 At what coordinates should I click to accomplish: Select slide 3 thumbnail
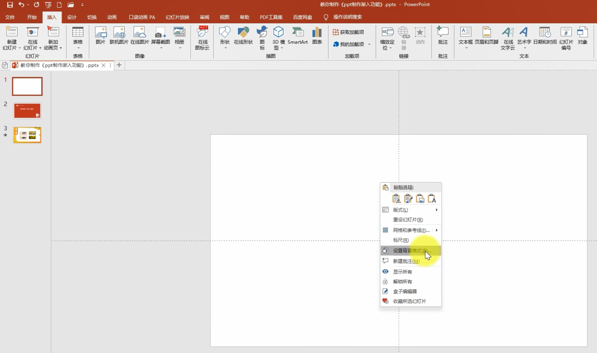[27, 135]
